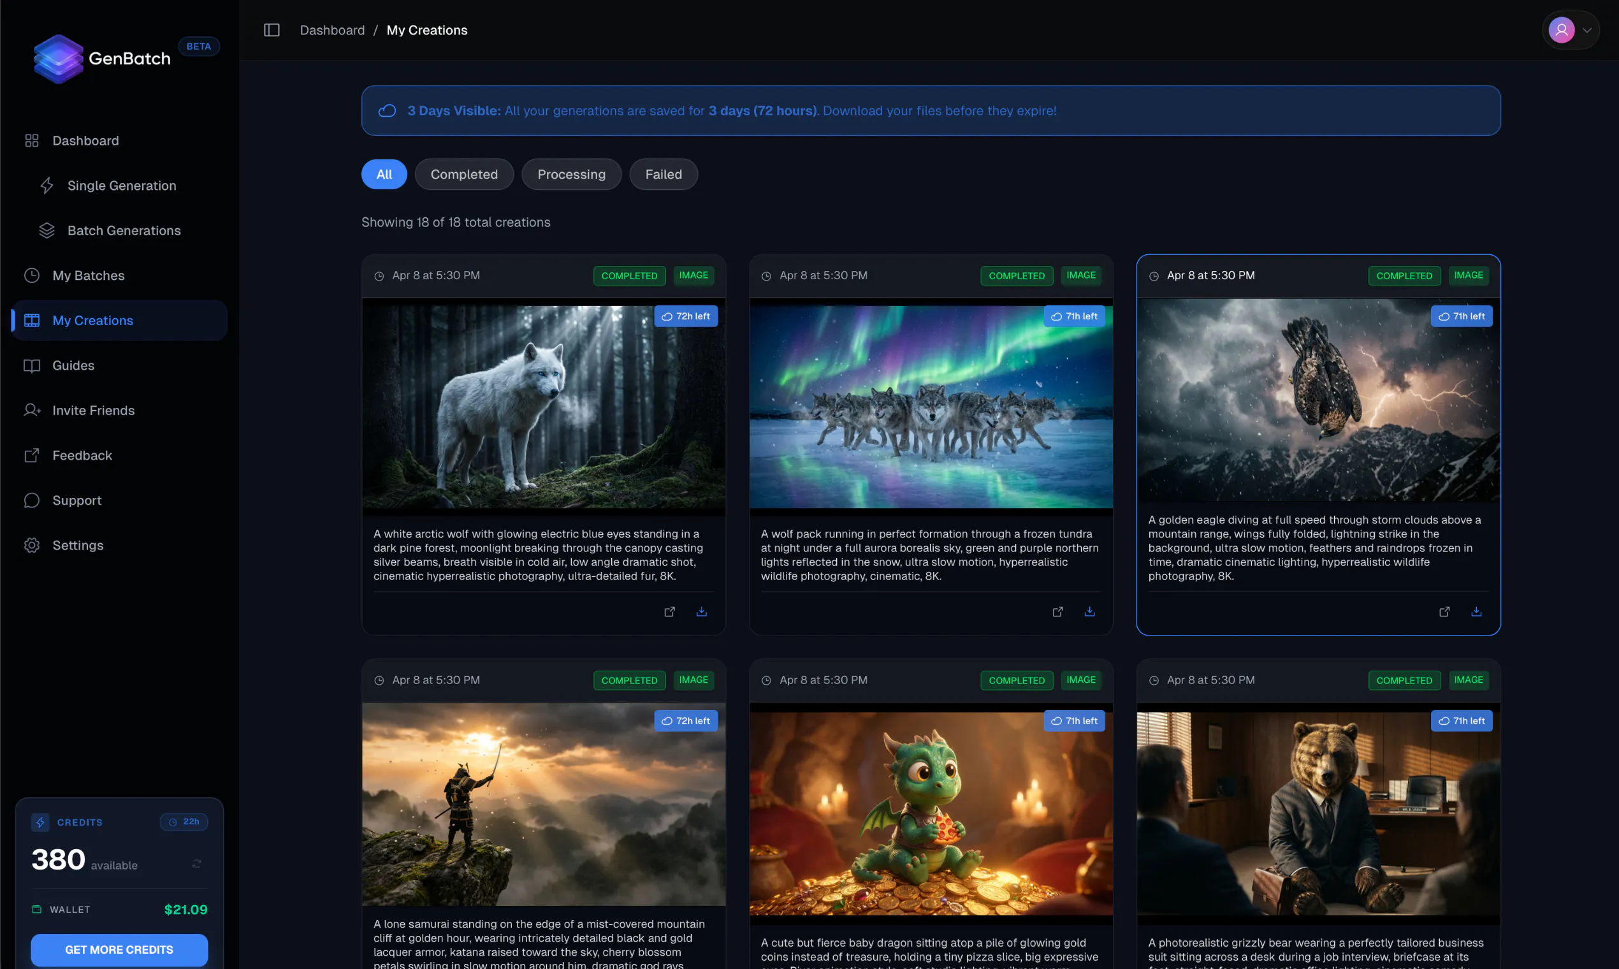Open the golden eagle storm thumbnail
1619x969 pixels.
click(1319, 400)
